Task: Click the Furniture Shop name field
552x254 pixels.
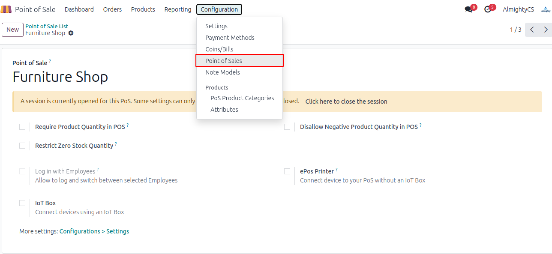Action: pyautogui.click(x=60, y=77)
